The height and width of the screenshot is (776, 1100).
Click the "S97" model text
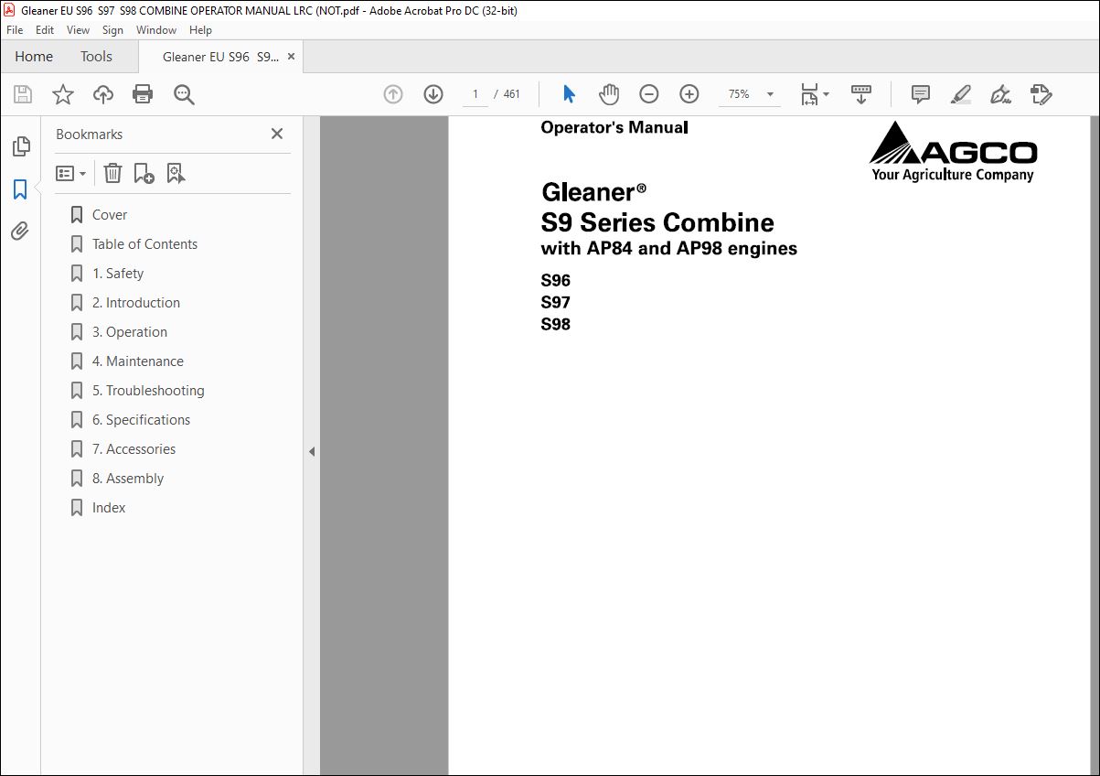[555, 302]
